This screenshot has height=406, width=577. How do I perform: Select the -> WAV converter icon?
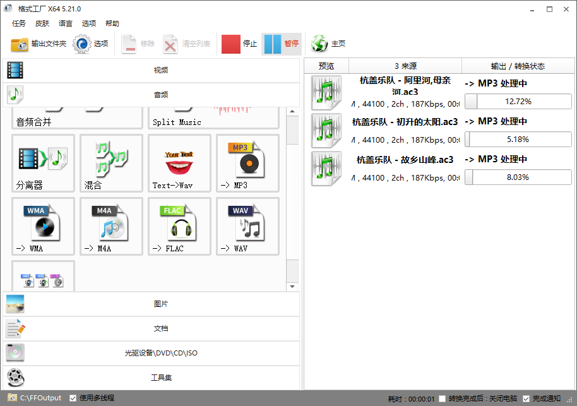247,226
